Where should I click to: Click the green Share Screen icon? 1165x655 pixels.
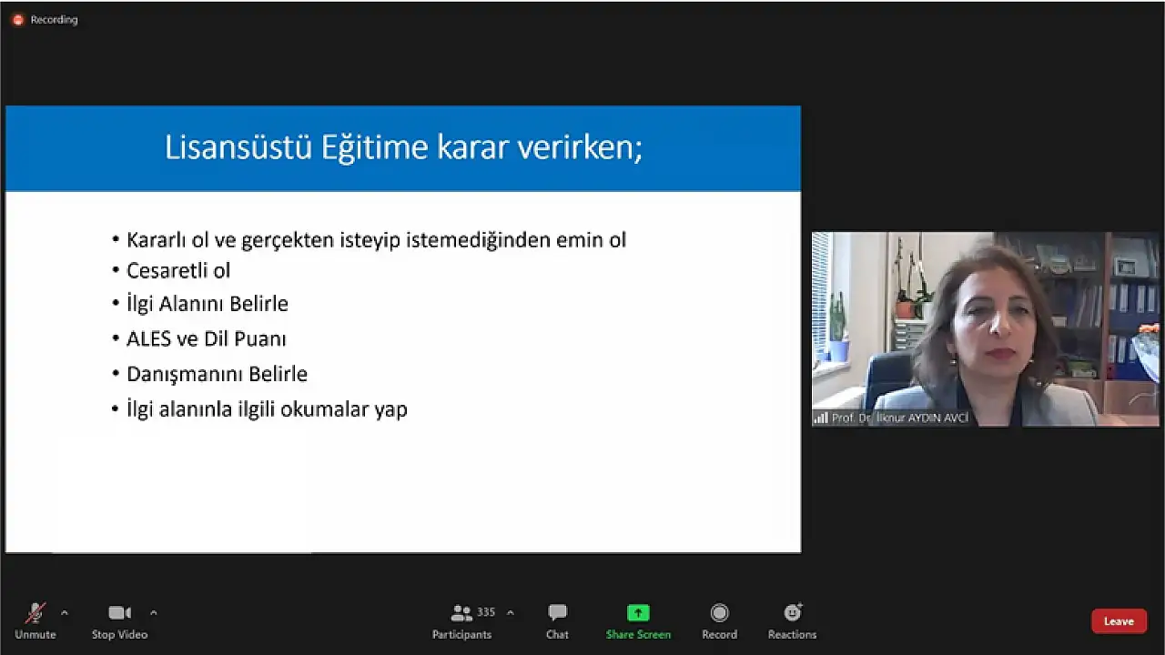pos(638,613)
